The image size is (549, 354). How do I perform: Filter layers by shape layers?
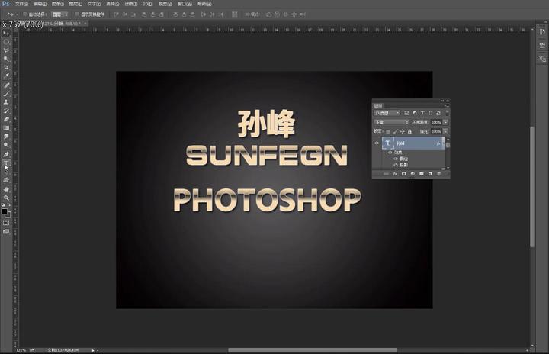[431, 113]
